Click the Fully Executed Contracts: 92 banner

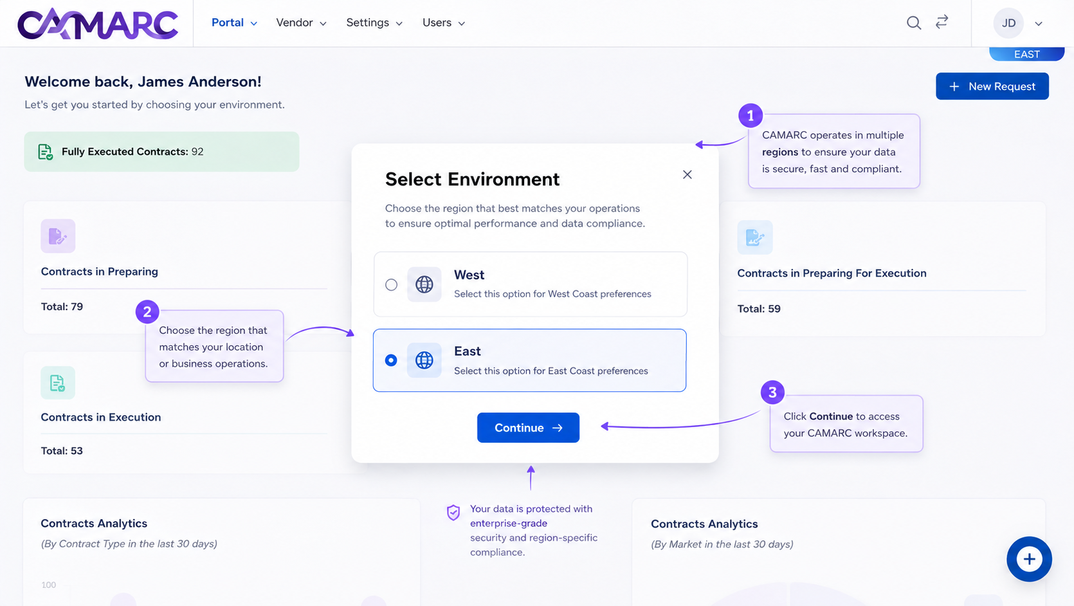[x=161, y=152]
